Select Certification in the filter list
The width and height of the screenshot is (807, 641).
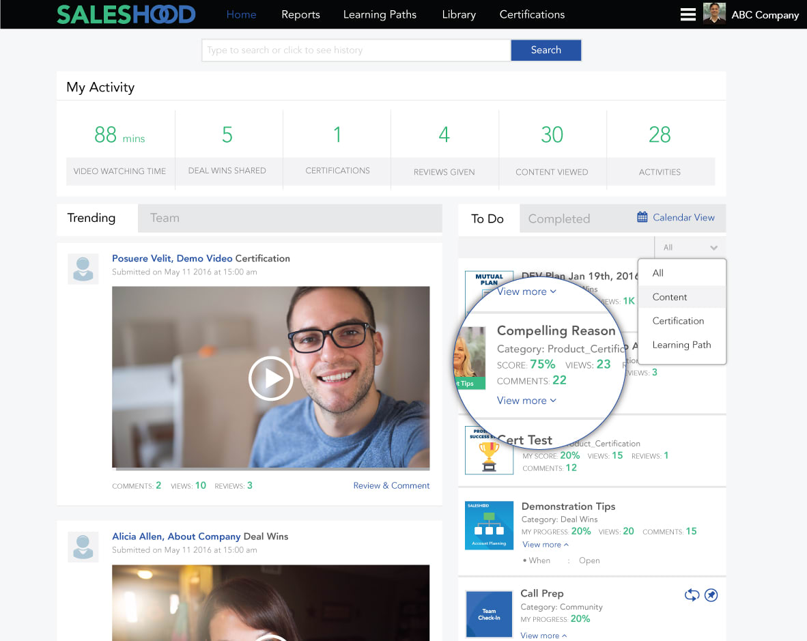coord(682,321)
